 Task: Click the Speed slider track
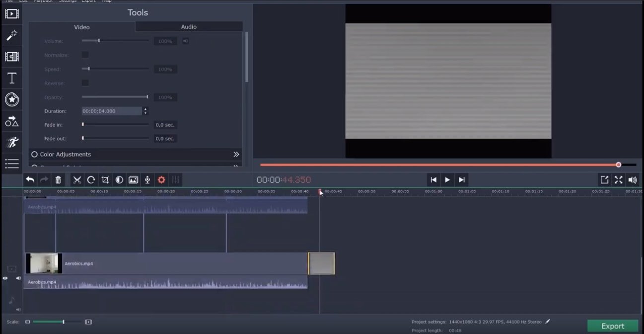115,69
